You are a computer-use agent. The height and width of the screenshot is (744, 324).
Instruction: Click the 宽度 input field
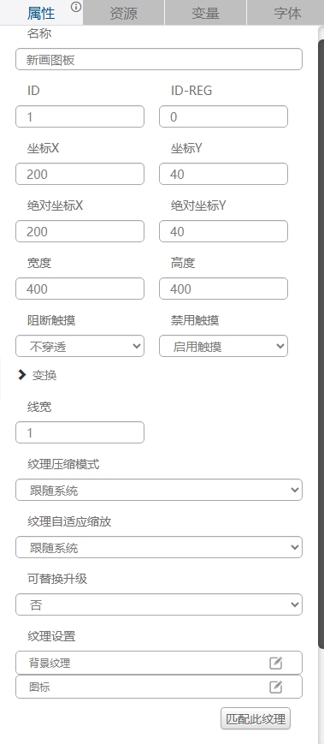tap(80, 289)
